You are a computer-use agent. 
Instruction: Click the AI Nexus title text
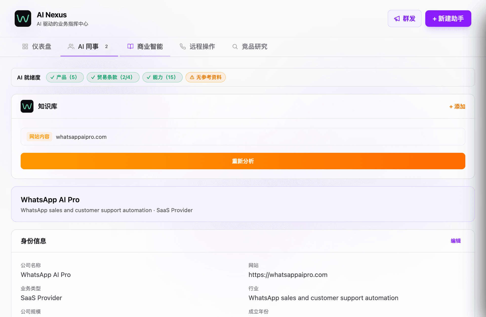(52, 15)
